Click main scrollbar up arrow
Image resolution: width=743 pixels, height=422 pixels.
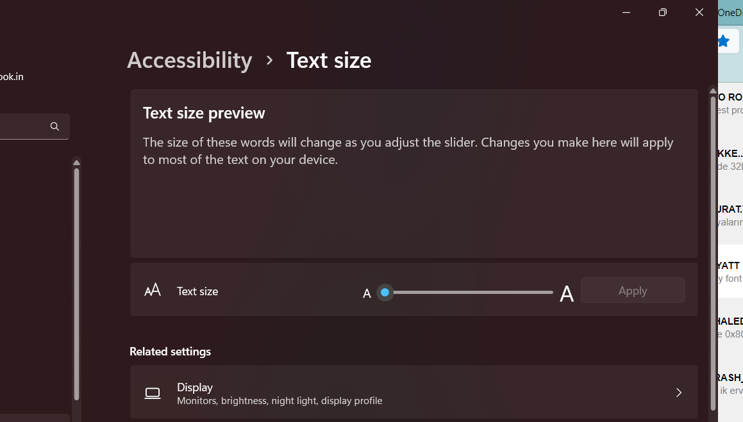tap(713, 91)
